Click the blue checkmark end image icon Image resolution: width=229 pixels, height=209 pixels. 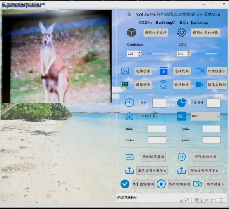125,184
